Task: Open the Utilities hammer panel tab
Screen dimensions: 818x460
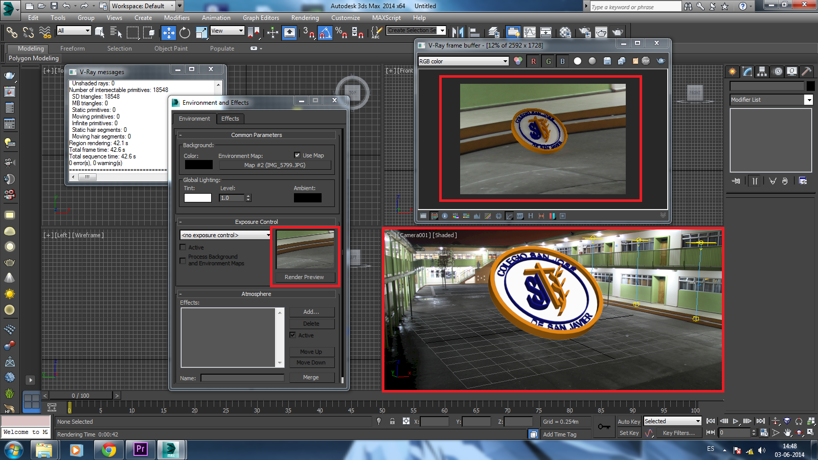Action: [806, 72]
